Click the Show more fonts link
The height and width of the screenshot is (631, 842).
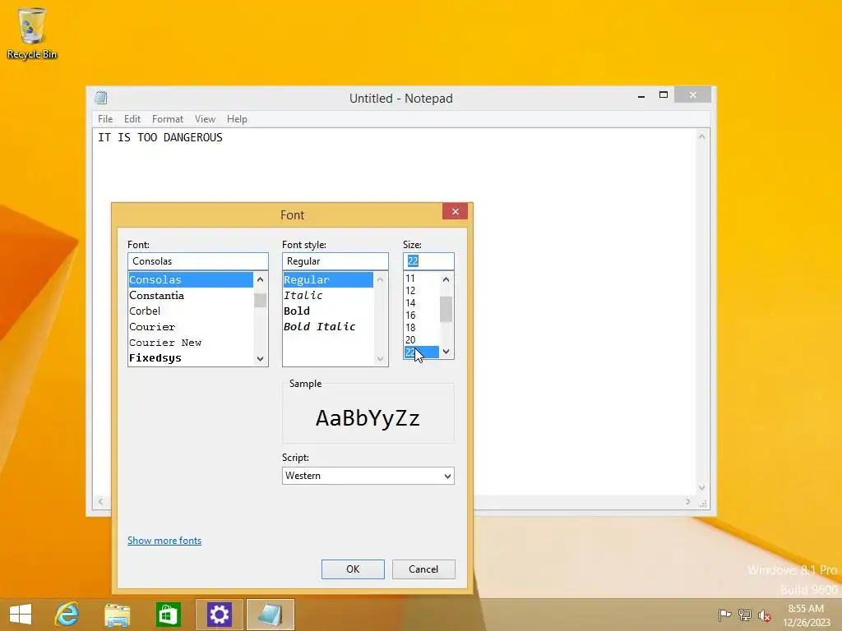pyautogui.click(x=164, y=541)
